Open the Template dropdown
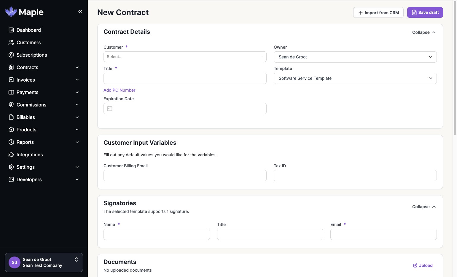 [x=355, y=78]
